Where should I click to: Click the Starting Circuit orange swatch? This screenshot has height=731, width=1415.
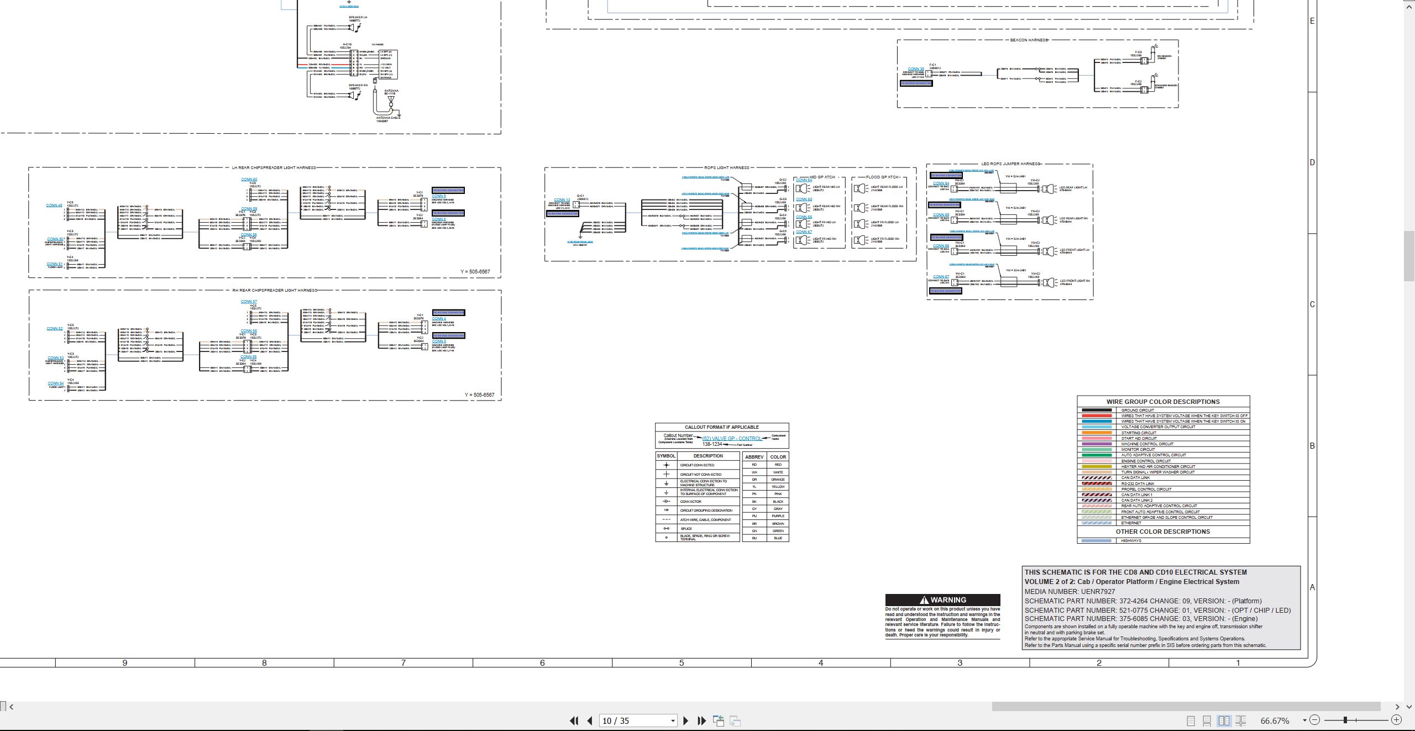click(1096, 433)
